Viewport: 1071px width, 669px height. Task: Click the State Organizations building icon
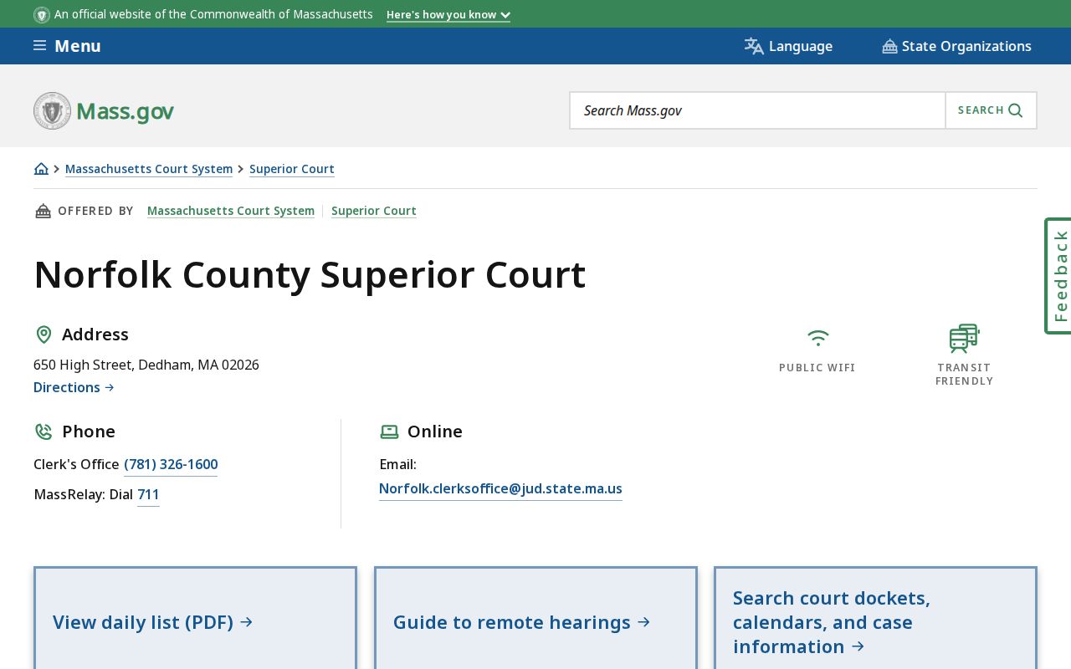tap(889, 46)
